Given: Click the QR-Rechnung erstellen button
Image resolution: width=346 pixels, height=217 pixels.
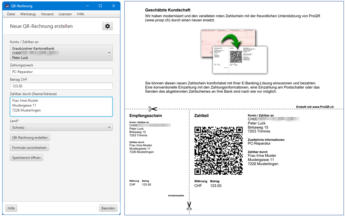Looking at the screenshot, I should (x=30, y=138).
